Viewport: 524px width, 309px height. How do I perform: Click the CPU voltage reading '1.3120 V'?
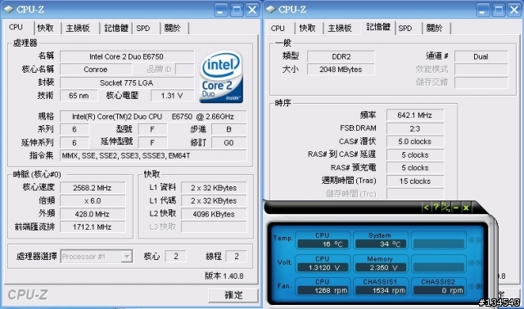323,267
